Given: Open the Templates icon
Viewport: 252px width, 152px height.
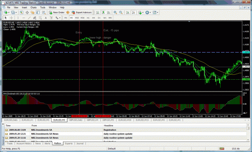Looking at the screenshot, I should (154, 12).
